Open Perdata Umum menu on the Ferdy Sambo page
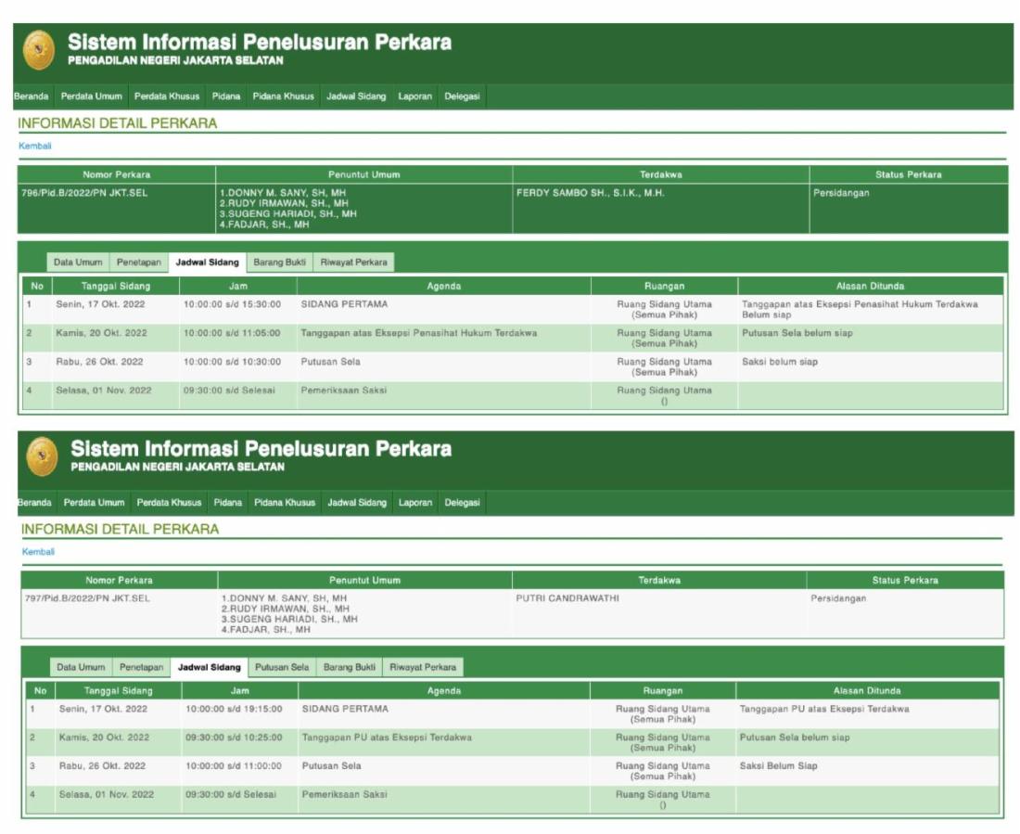1020x834 pixels. [x=92, y=96]
